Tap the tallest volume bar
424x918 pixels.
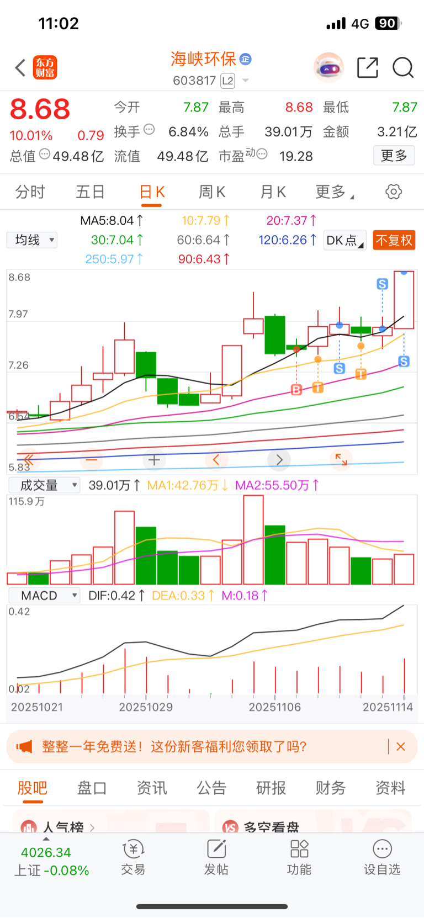253,540
